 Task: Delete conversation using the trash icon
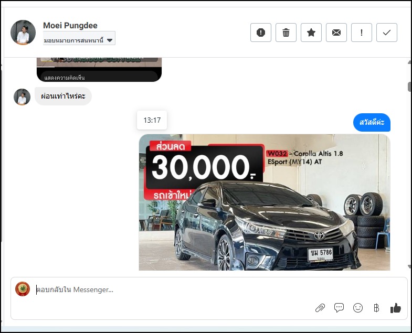point(286,33)
